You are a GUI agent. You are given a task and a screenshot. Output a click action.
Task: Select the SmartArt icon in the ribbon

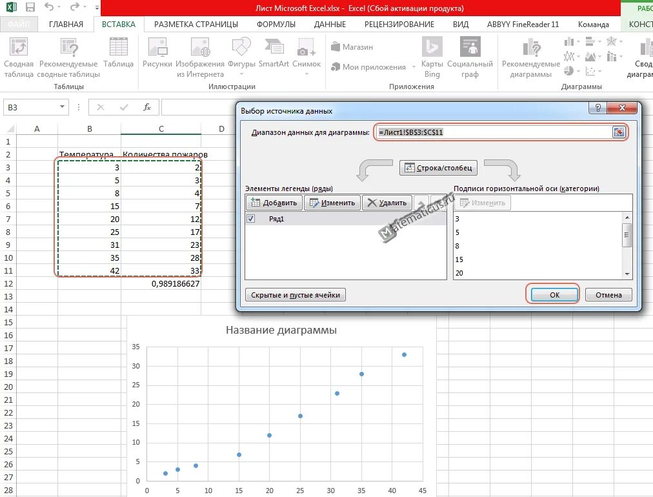pyautogui.click(x=273, y=46)
